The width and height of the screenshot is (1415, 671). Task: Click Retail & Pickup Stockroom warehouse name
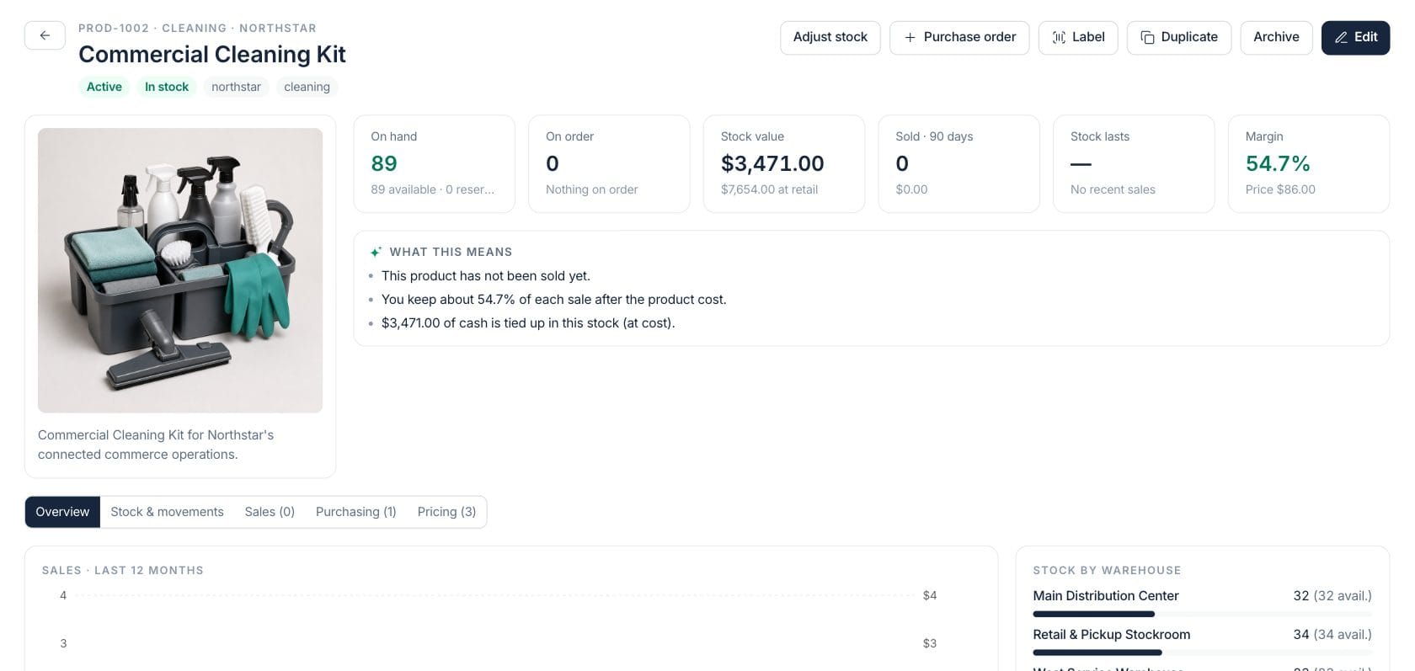point(1112,635)
